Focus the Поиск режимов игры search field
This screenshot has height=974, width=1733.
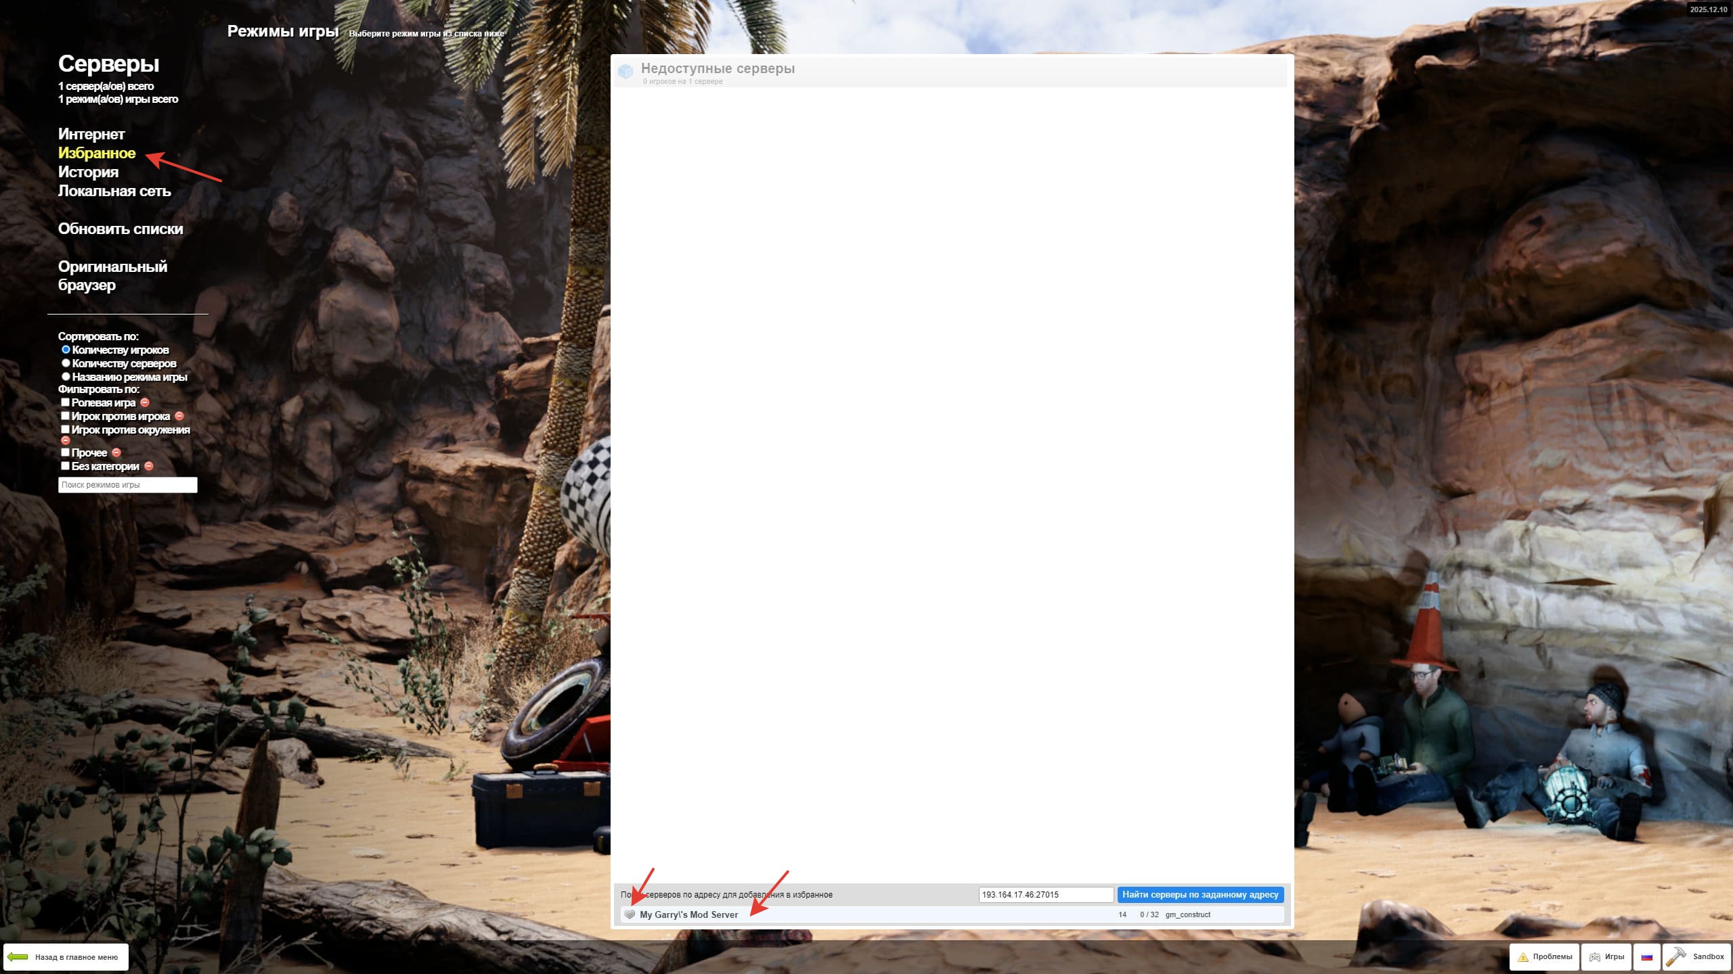[127, 485]
